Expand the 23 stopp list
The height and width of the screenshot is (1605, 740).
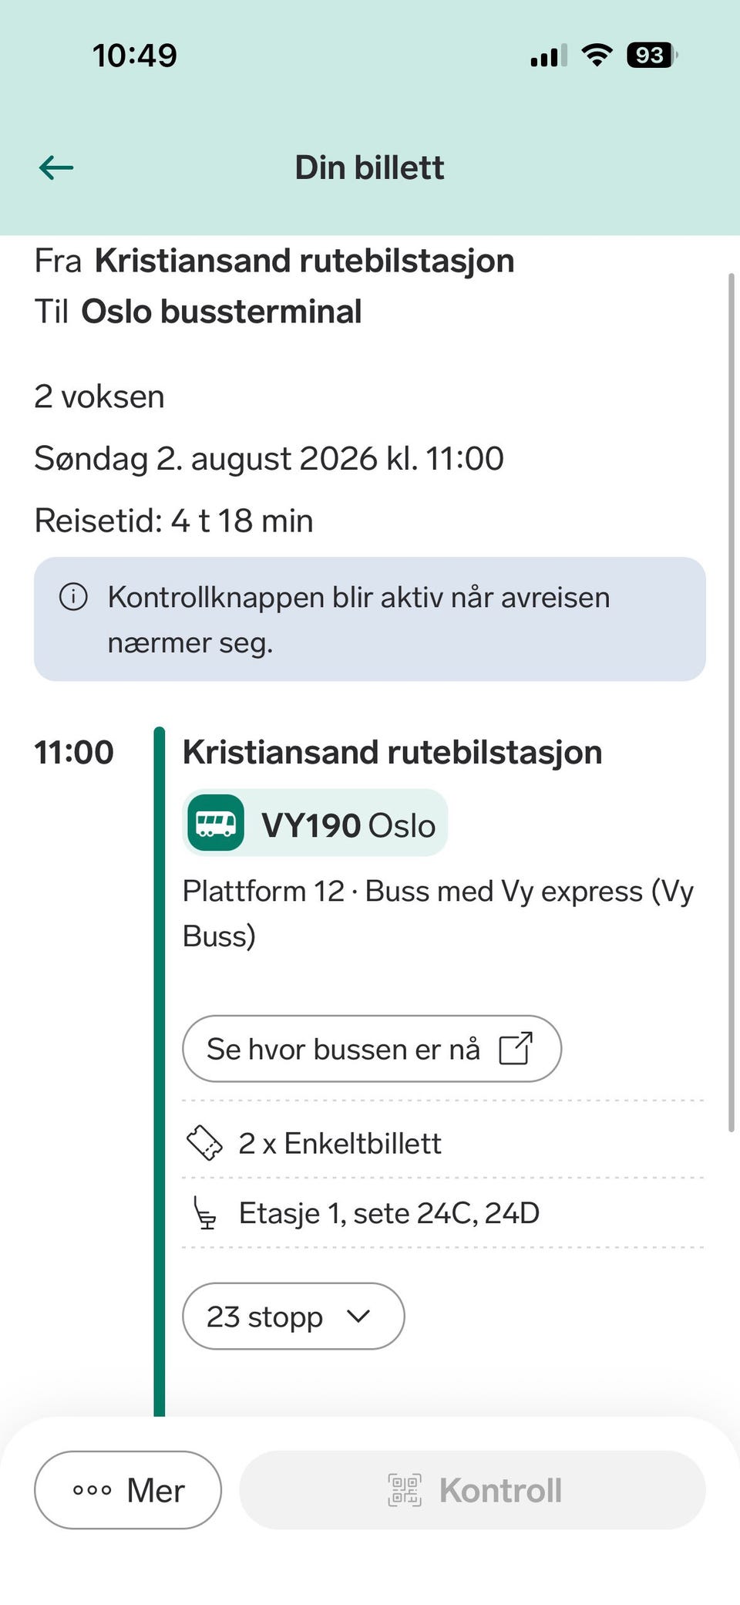click(293, 1316)
